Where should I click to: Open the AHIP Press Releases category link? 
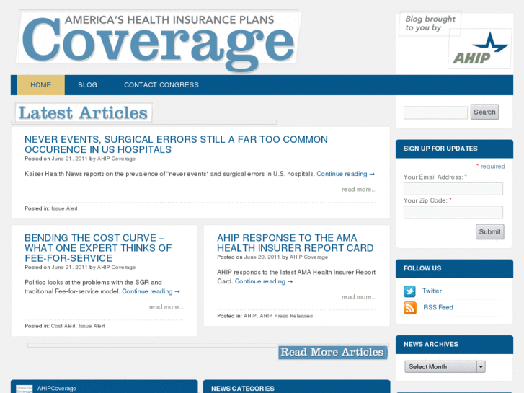tap(286, 316)
